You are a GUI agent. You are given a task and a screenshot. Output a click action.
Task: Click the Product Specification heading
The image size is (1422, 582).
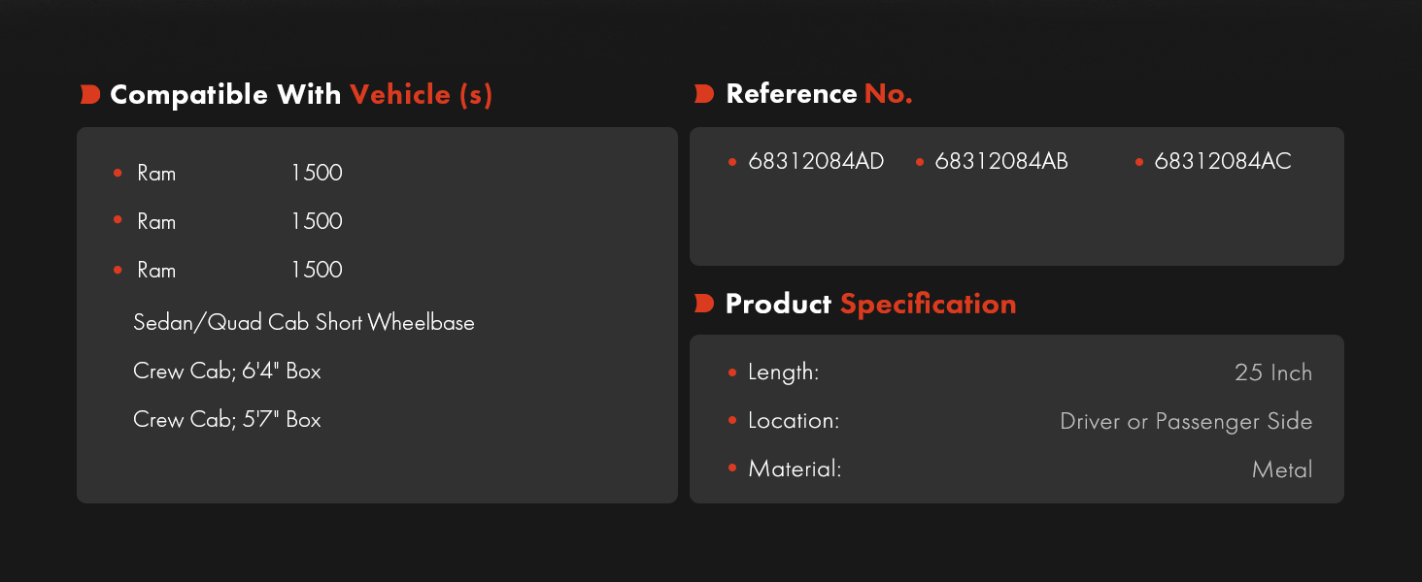(x=870, y=304)
